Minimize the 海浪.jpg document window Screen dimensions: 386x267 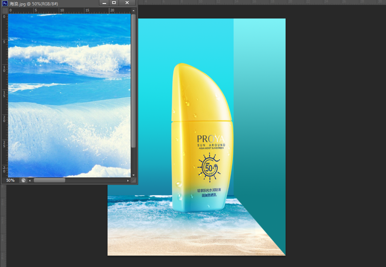click(x=104, y=3)
